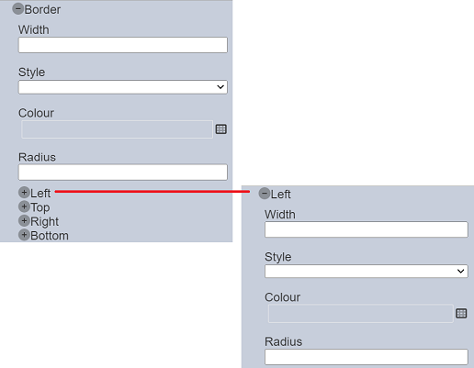Click the Left Width input field
474x368 pixels.
point(367,229)
